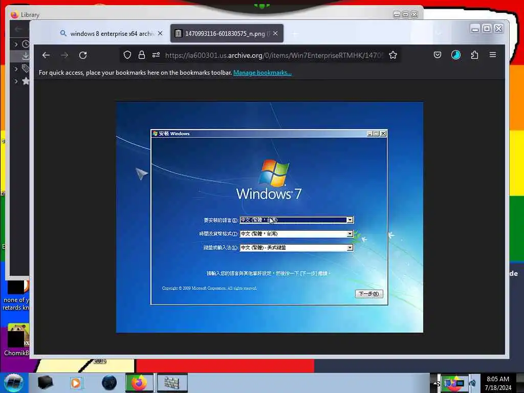Screen dimensions: 524x393
Task: Expand the History item in Library window
Action: 16,44
